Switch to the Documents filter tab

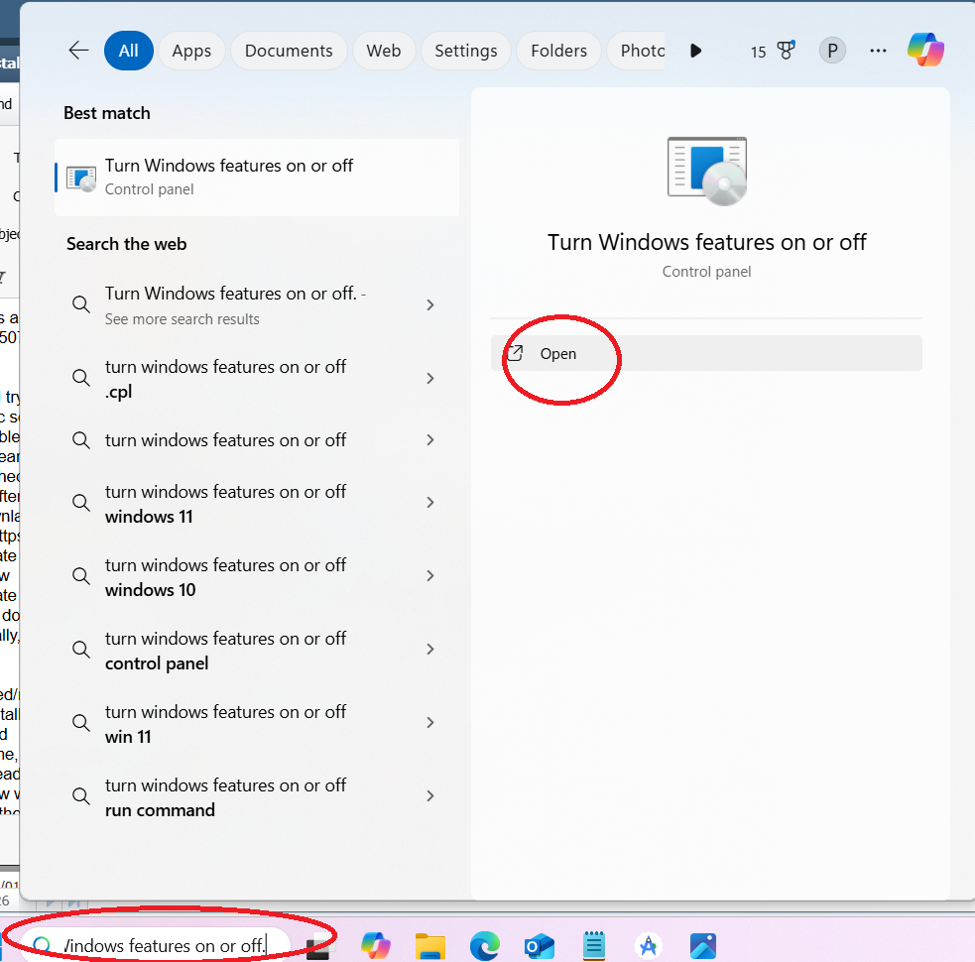tap(289, 51)
